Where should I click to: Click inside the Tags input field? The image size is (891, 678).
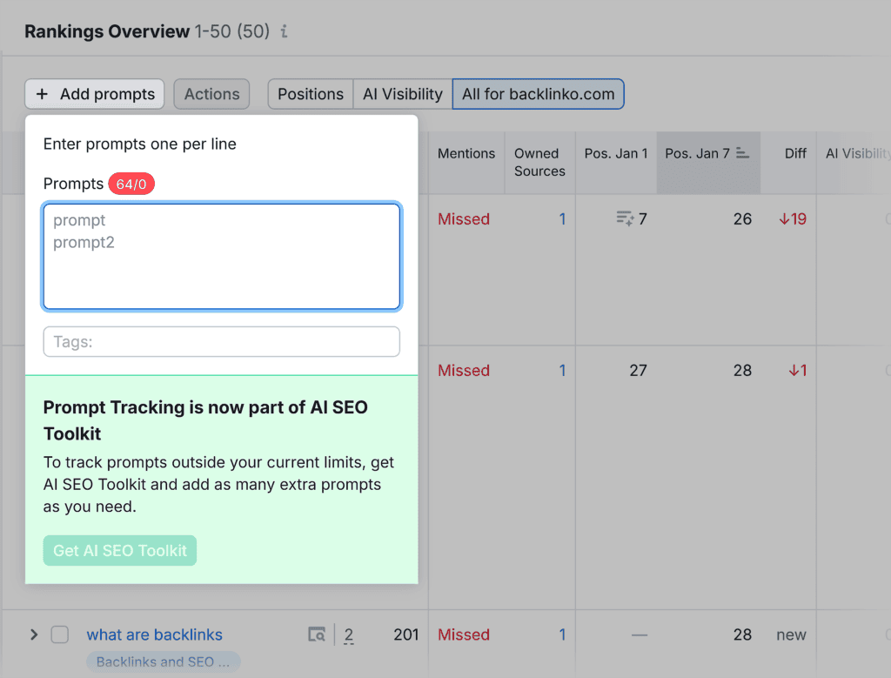coord(221,341)
